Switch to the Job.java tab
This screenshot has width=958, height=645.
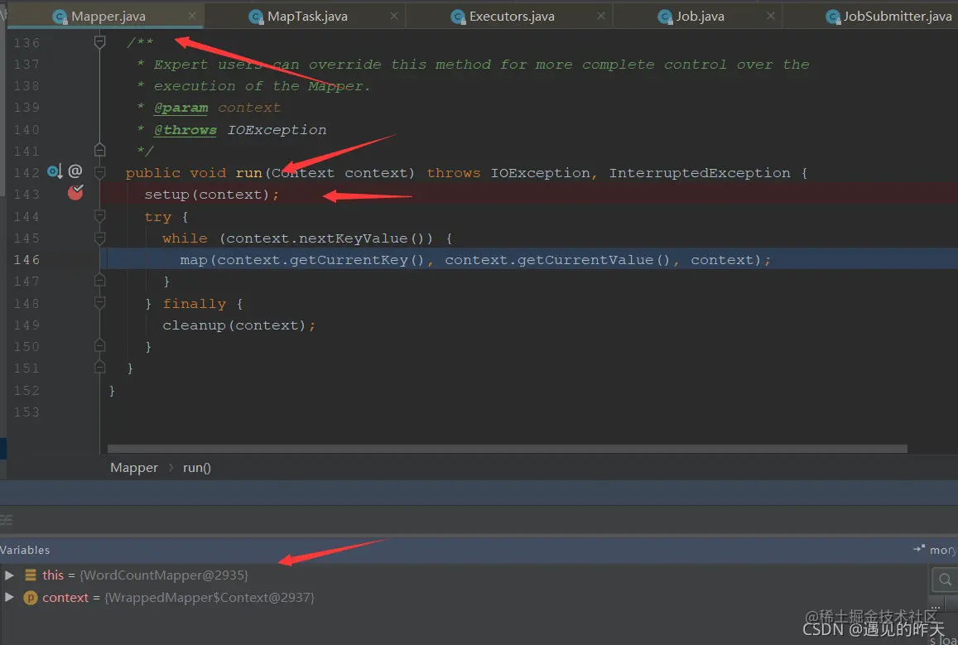point(700,17)
